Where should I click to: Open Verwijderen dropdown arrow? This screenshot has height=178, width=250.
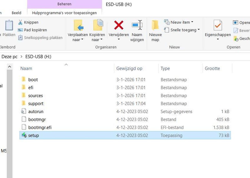click(x=119, y=39)
